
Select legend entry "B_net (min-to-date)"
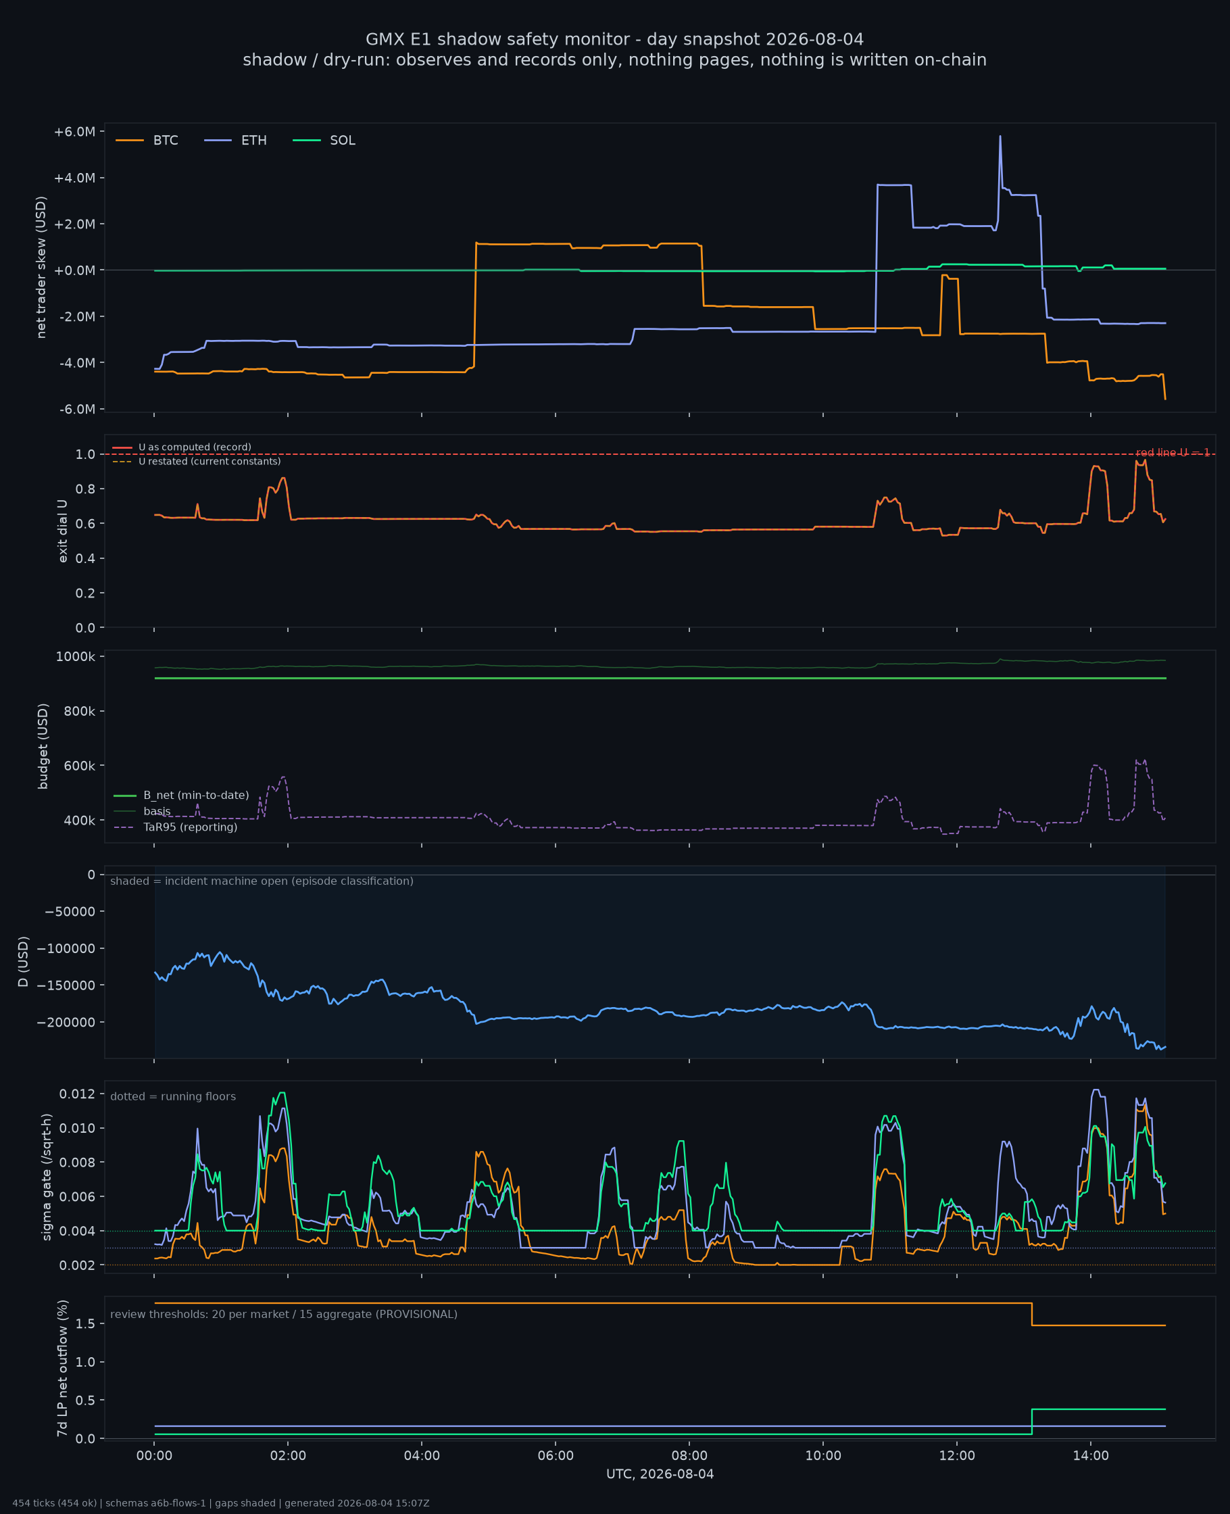point(196,796)
